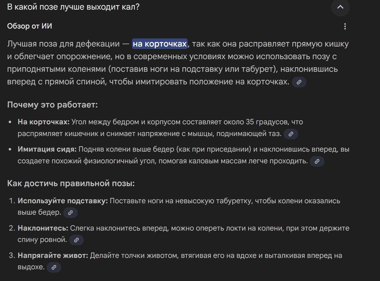Open source link after the Наклонитесь step

(76, 240)
